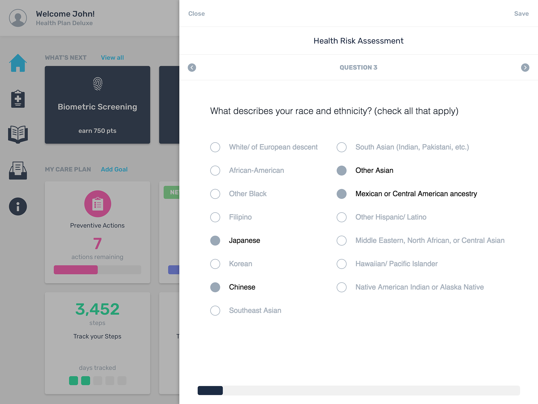Open the open-book library sidebar icon
Screen dimensions: 538x404
click(x=18, y=134)
